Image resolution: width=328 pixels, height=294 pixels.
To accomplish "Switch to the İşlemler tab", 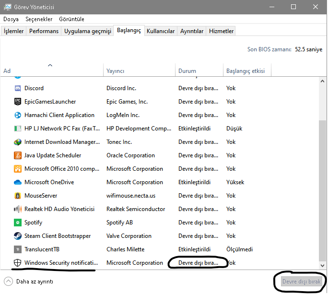I will pyautogui.click(x=13, y=31).
